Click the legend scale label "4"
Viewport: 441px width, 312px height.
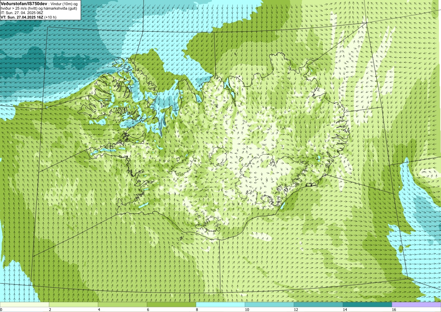pos(99,310)
